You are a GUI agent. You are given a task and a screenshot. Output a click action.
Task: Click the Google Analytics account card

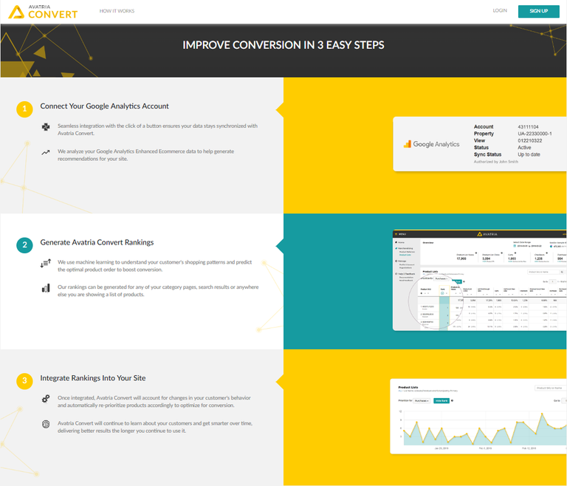480,144
